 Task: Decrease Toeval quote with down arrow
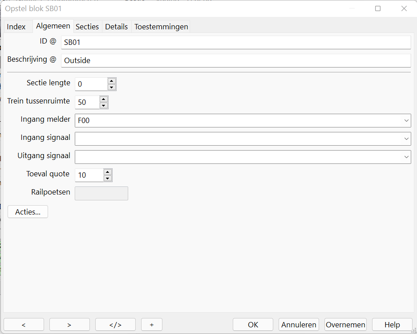pyautogui.click(x=108, y=178)
